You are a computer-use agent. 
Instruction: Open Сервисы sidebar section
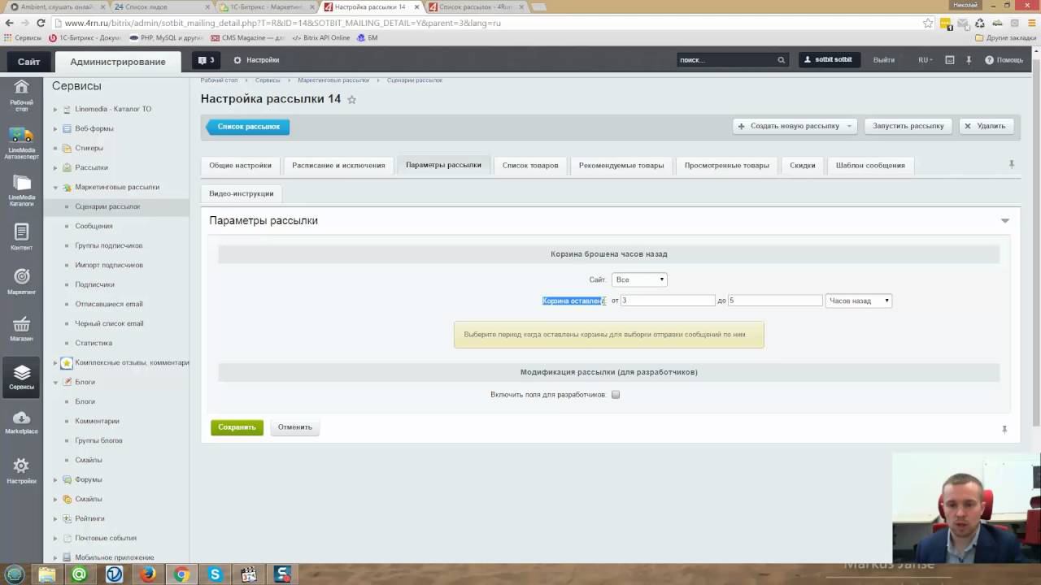(22, 377)
